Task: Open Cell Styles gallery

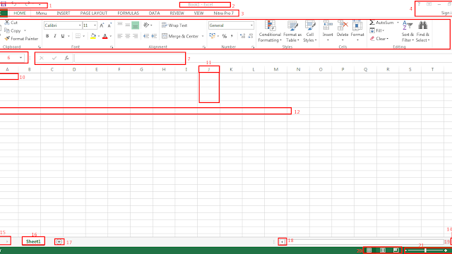Action: 310,31
